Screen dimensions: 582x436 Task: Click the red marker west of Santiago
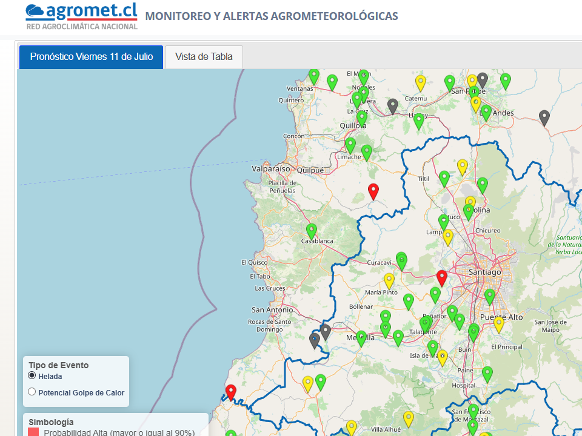click(x=442, y=277)
